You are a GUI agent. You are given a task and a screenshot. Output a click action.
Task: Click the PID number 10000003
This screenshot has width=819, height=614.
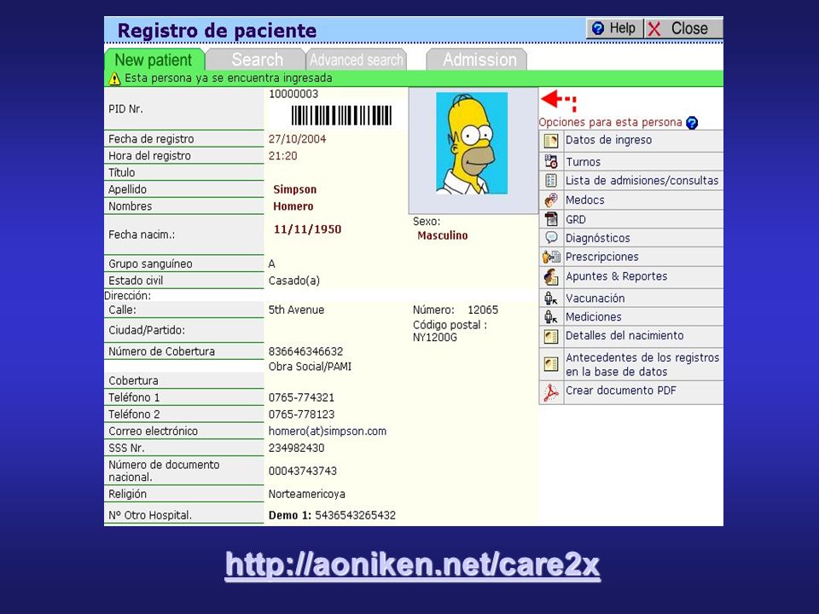point(293,94)
